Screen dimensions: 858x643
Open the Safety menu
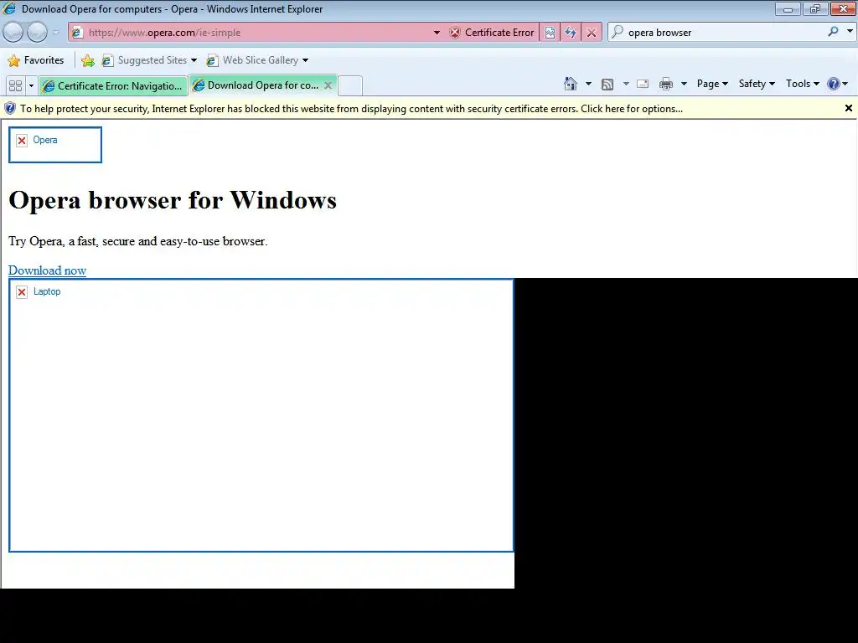[x=757, y=84]
